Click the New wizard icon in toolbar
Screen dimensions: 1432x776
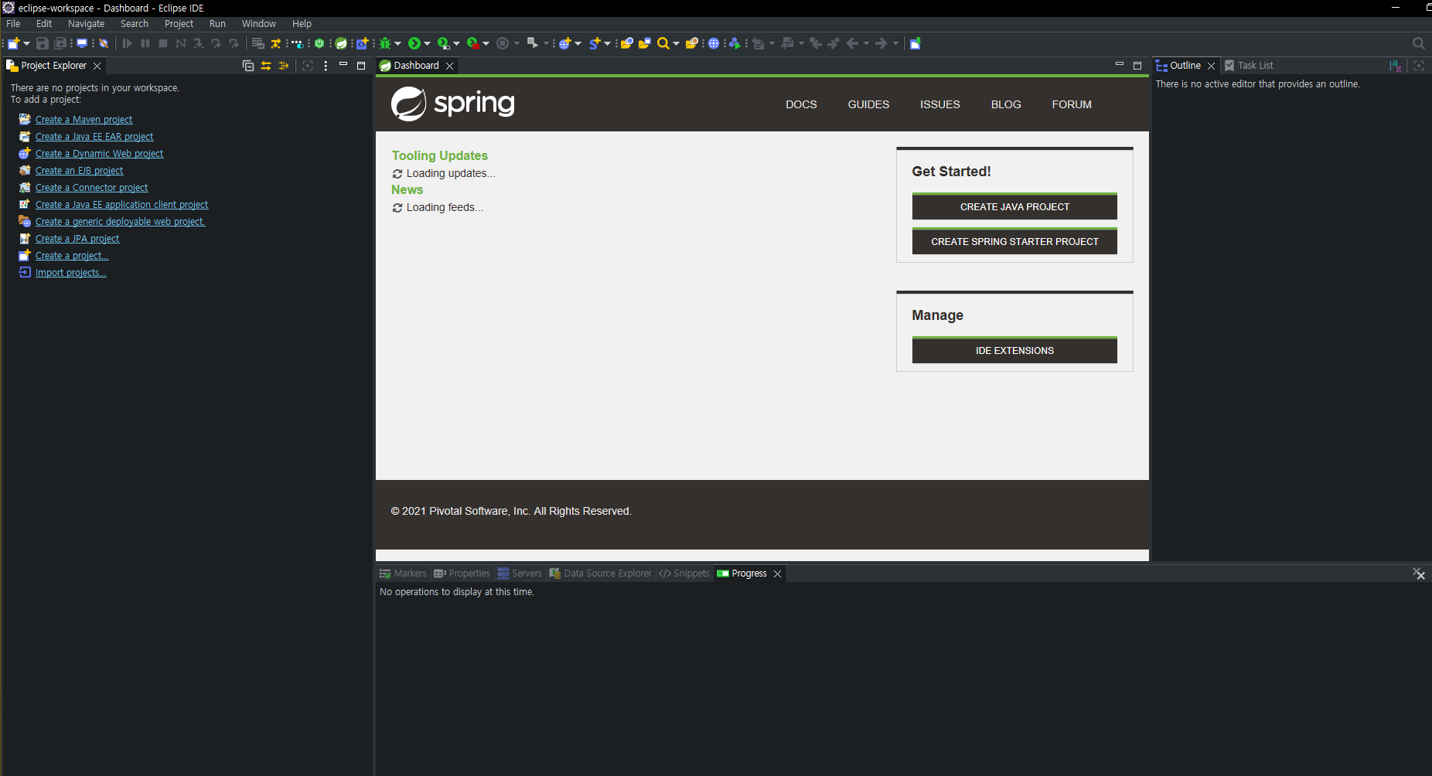(x=13, y=43)
